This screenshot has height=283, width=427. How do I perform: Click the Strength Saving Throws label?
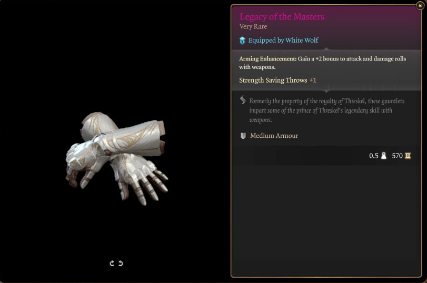(273, 80)
